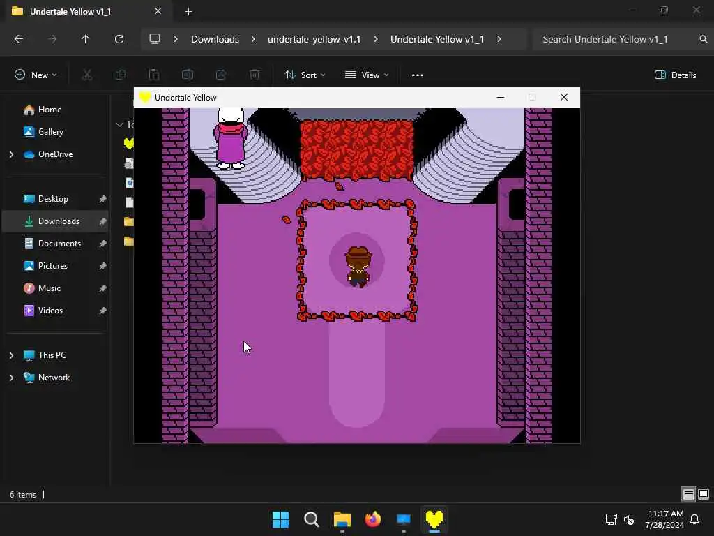Click the Delete trash icon

(x=255, y=75)
